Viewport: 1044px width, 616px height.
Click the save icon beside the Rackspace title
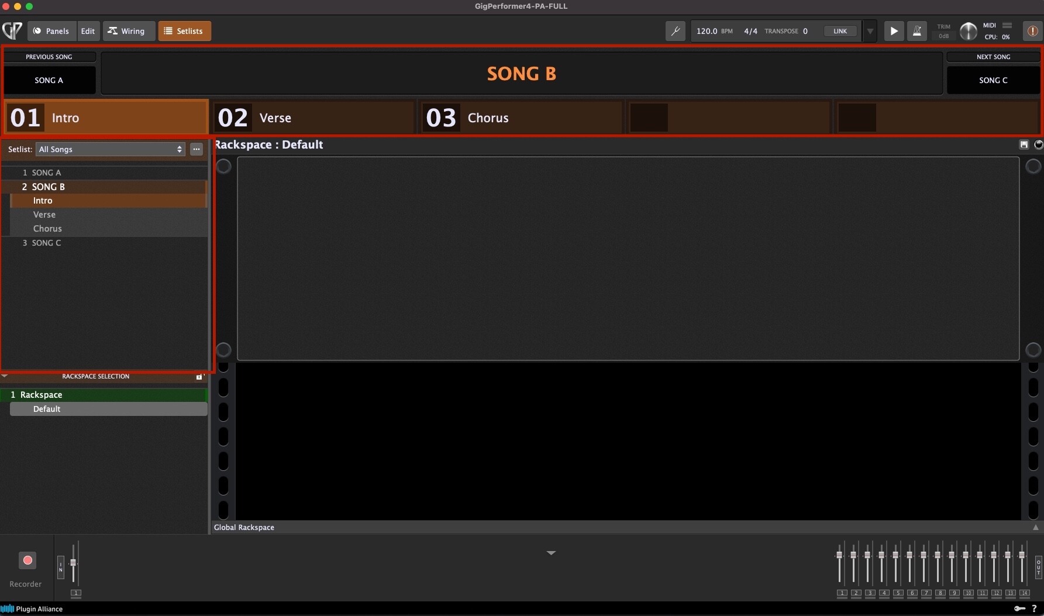tap(1024, 144)
